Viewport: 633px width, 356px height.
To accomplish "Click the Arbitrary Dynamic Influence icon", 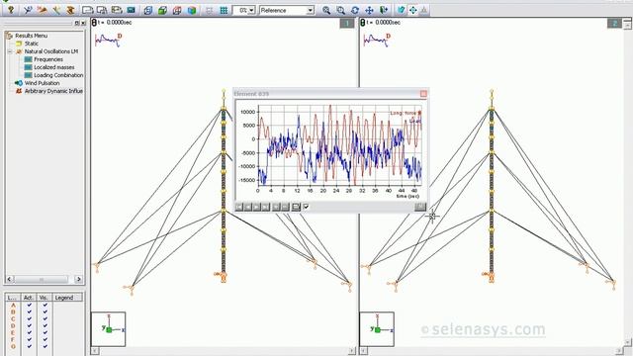I will pyautogui.click(x=19, y=91).
